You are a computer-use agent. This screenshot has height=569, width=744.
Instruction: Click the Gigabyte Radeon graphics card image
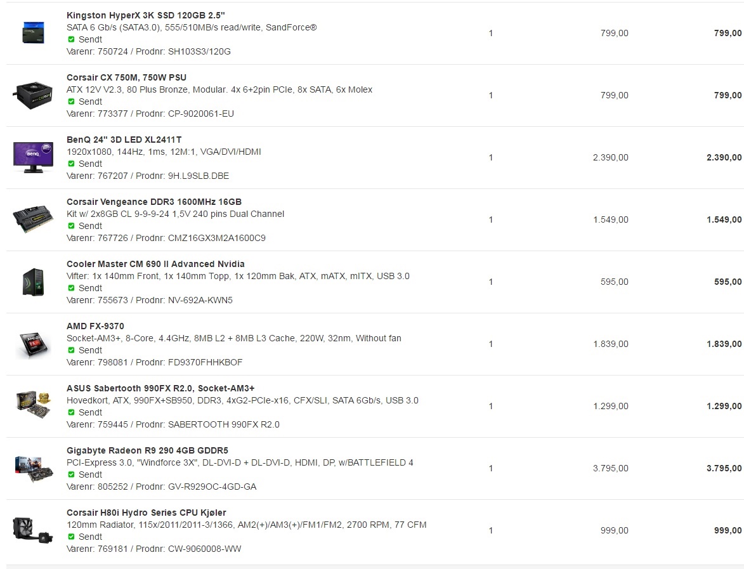click(34, 469)
